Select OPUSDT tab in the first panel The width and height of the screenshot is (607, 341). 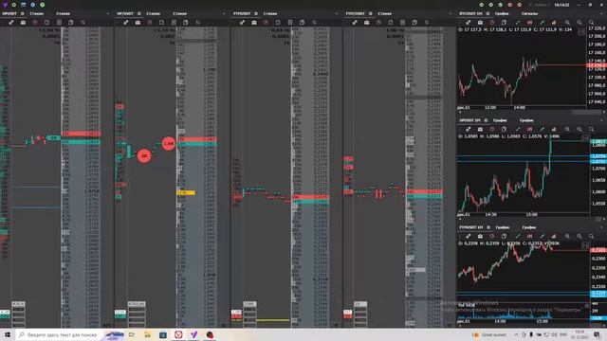[9, 13]
